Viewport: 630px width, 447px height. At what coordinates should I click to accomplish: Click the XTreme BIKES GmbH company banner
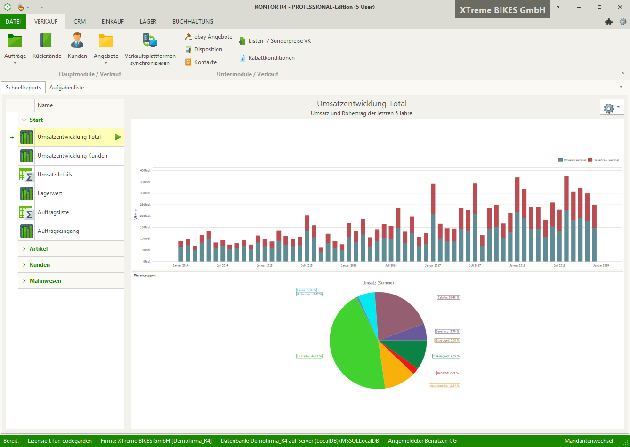tap(502, 9)
